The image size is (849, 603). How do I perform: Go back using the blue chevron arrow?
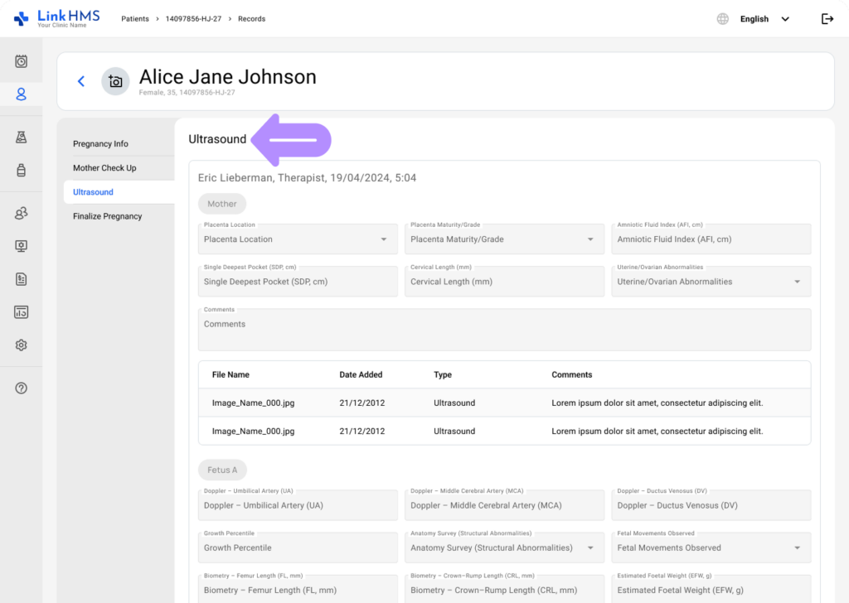click(x=81, y=81)
